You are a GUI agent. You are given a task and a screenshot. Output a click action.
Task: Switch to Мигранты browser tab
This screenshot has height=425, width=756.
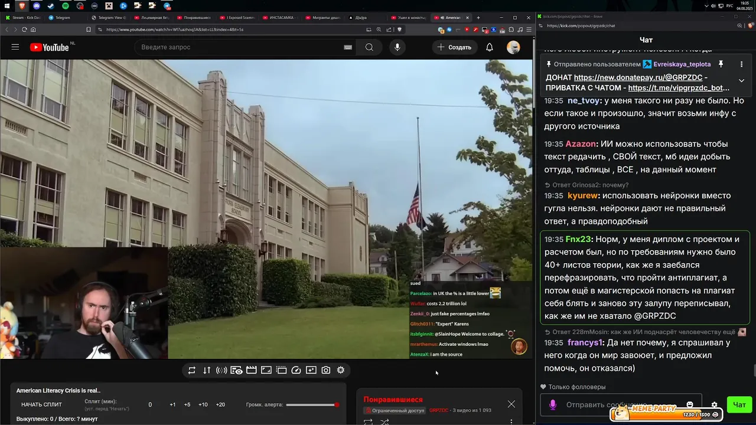coord(324,18)
